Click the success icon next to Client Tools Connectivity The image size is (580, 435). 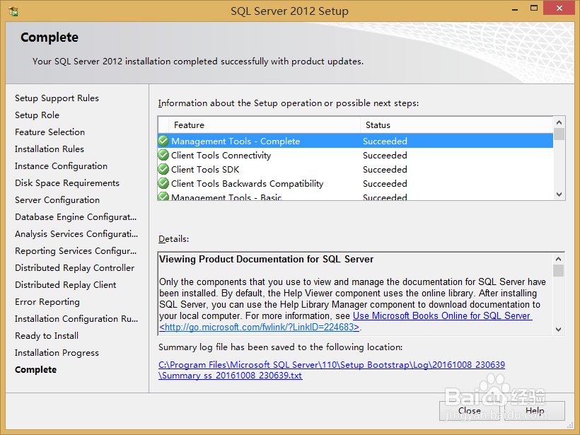(x=163, y=155)
